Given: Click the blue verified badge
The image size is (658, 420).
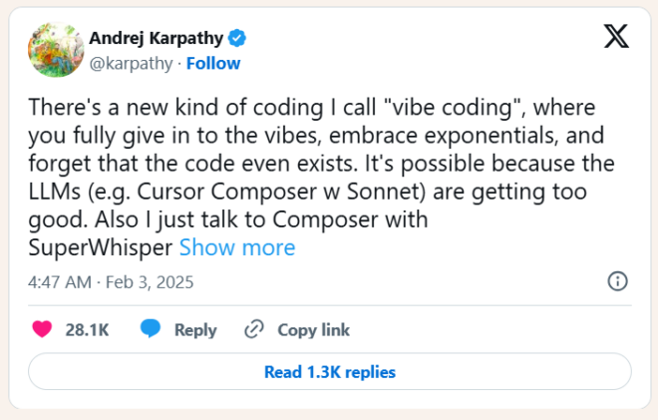Looking at the screenshot, I should coord(237,39).
